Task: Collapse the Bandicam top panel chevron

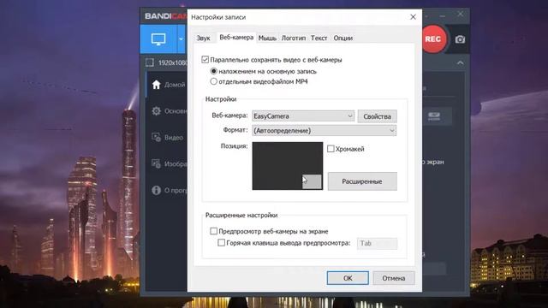Action: click(x=461, y=62)
